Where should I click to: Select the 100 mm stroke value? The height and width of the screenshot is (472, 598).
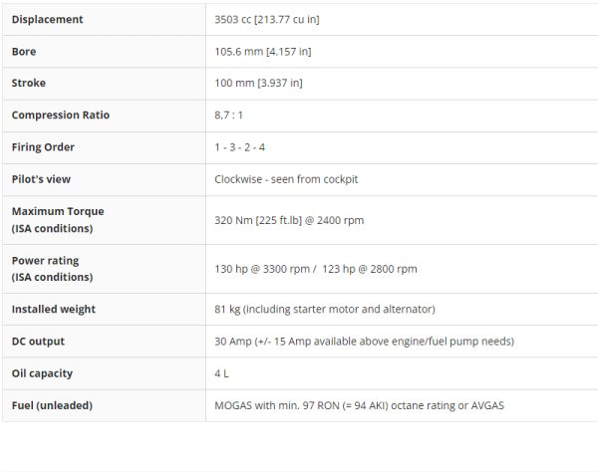click(x=258, y=83)
